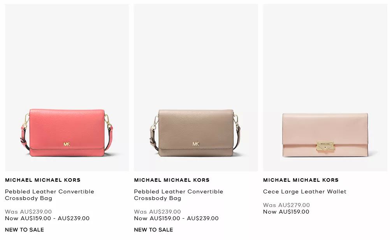Click the gold MK logo on pink bag

point(67,144)
